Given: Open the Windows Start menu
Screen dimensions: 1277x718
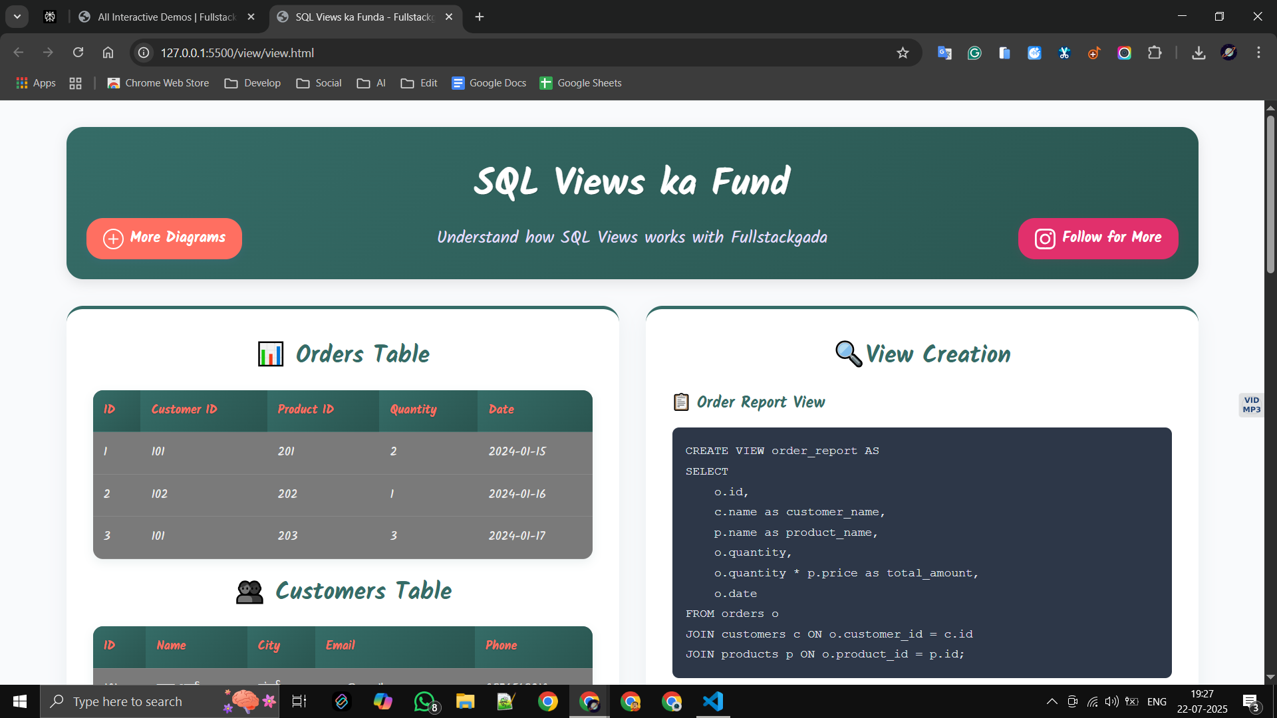Looking at the screenshot, I should 20,701.
